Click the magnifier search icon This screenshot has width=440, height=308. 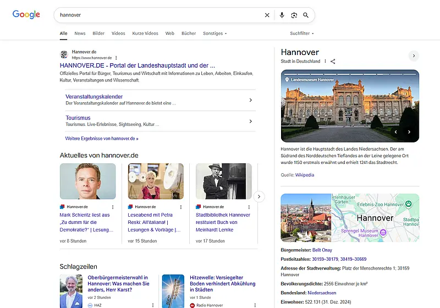[x=306, y=15]
